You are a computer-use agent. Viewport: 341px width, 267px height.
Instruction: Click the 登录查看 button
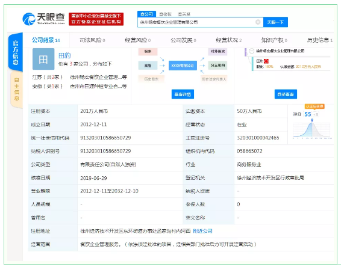(x=286, y=94)
